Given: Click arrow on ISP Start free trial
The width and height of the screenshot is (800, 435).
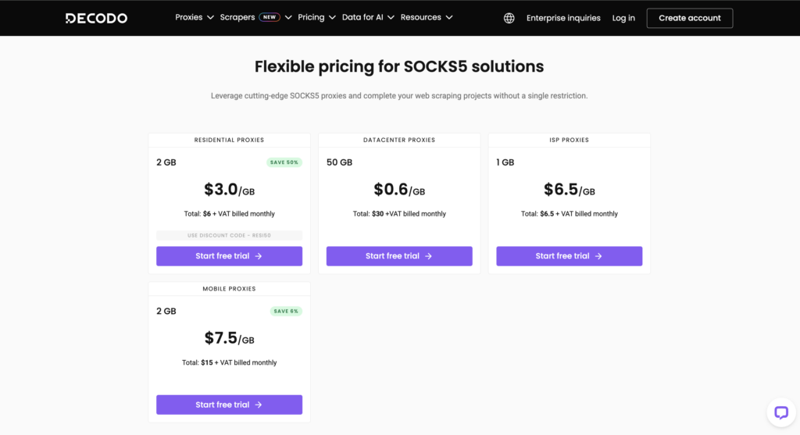Looking at the screenshot, I should (598, 256).
